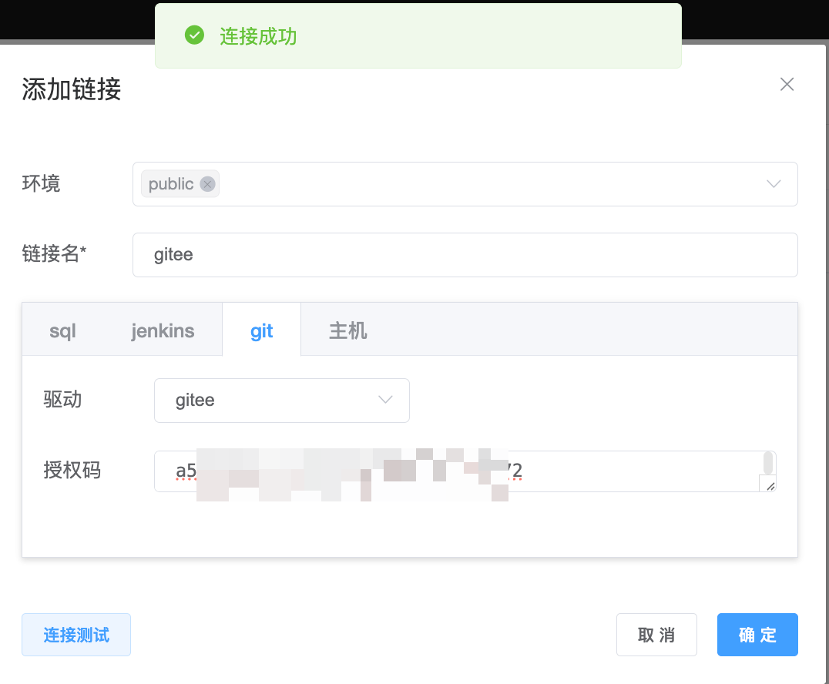The image size is (829, 684).
Task: Click into the 授权码 text area
Action: click(x=465, y=471)
